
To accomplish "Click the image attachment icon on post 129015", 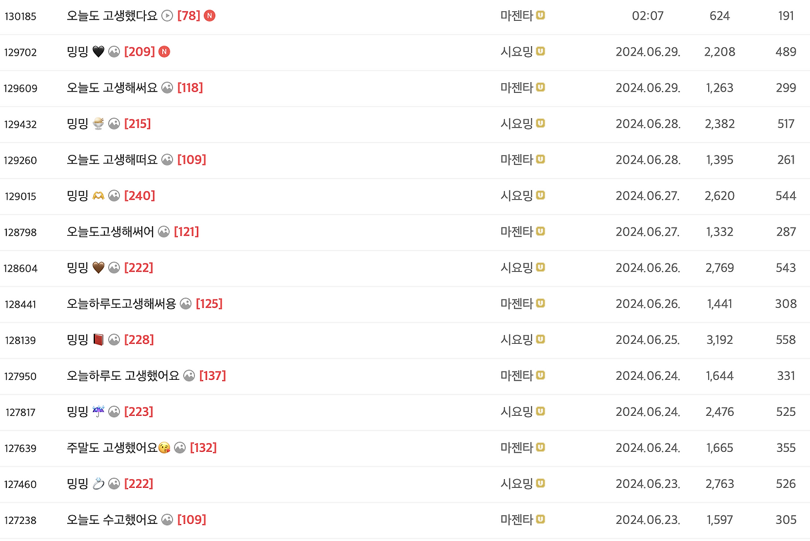I will click(x=114, y=196).
